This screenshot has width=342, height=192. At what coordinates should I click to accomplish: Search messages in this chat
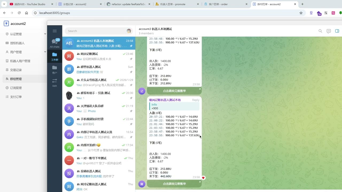(320, 31)
